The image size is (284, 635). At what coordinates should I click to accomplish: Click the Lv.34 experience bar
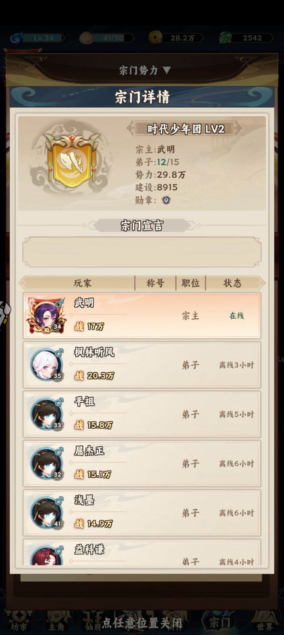pos(43,38)
